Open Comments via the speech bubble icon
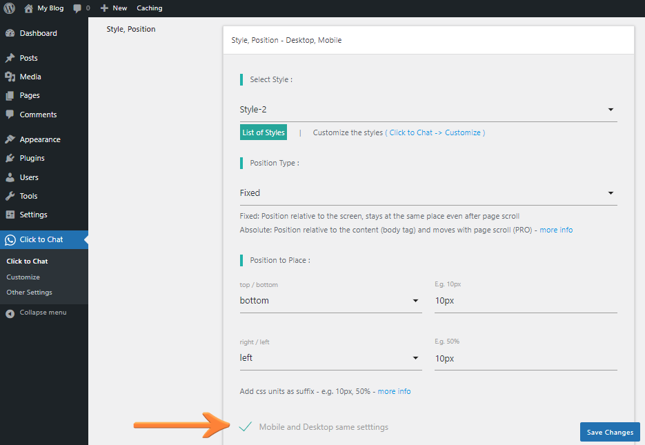 tap(10, 114)
